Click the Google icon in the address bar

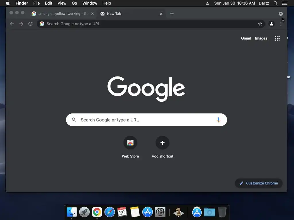(42, 24)
